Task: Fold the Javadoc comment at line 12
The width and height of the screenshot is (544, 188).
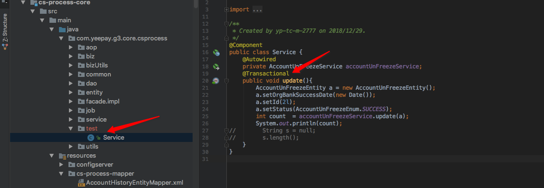Action: click(226, 24)
